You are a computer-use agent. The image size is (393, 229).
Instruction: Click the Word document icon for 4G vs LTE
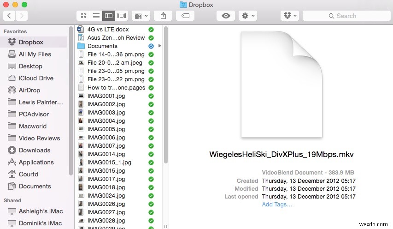(81, 30)
